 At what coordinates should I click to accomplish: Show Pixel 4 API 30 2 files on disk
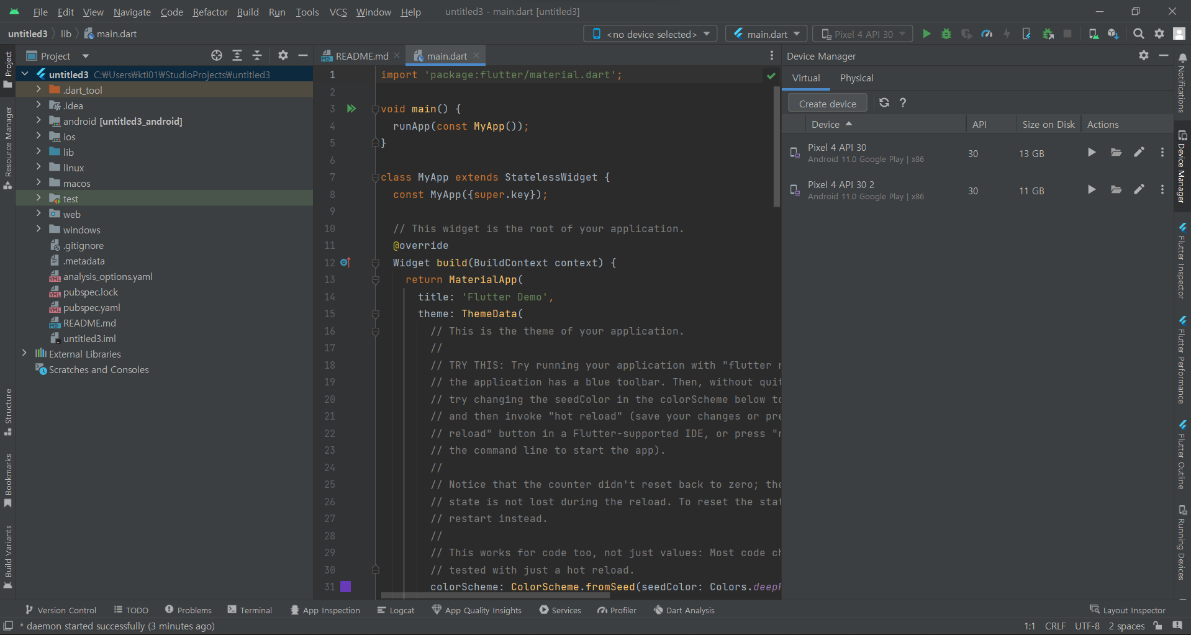tap(1116, 190)
